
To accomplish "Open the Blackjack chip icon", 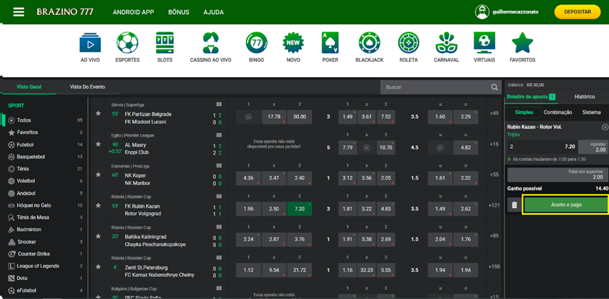I will pos(369,43).
